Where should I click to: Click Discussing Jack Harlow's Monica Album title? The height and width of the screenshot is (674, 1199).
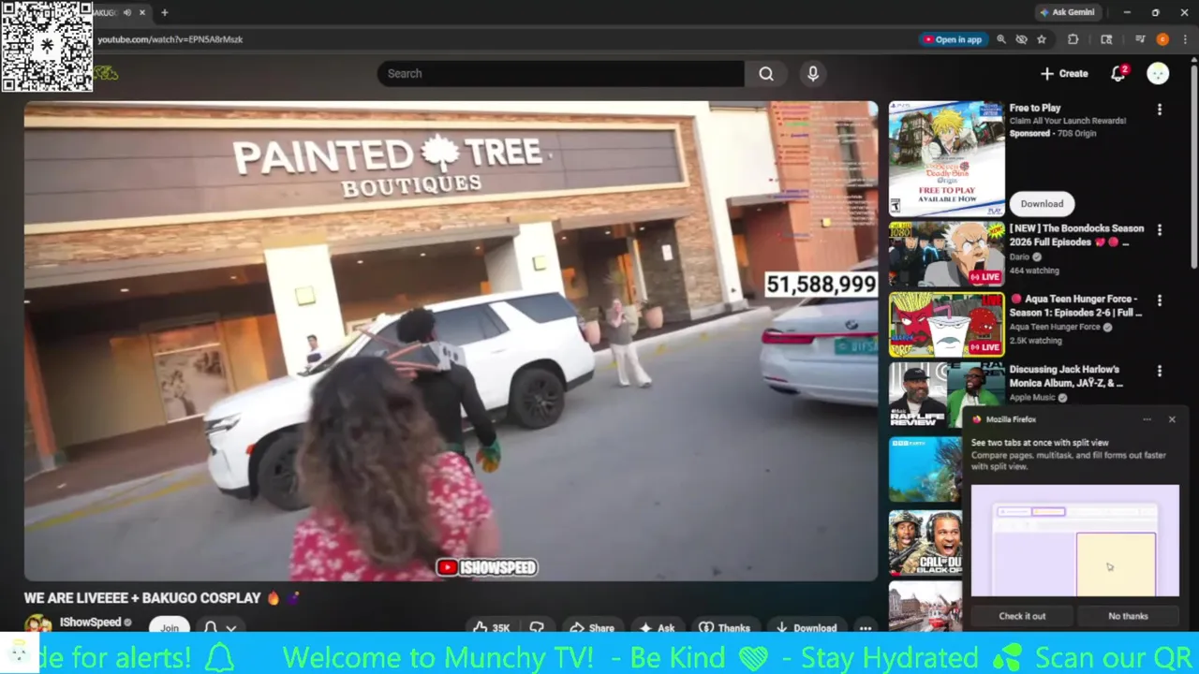click(x=1066, y=375)
